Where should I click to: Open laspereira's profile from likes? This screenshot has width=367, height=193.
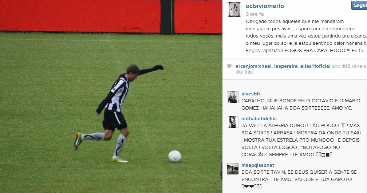[286, 66]
